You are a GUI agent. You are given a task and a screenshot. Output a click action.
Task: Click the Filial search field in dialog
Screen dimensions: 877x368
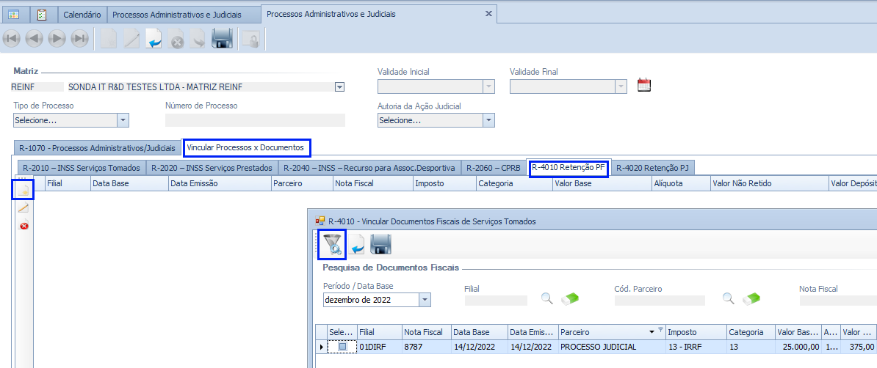click(496, 301)
